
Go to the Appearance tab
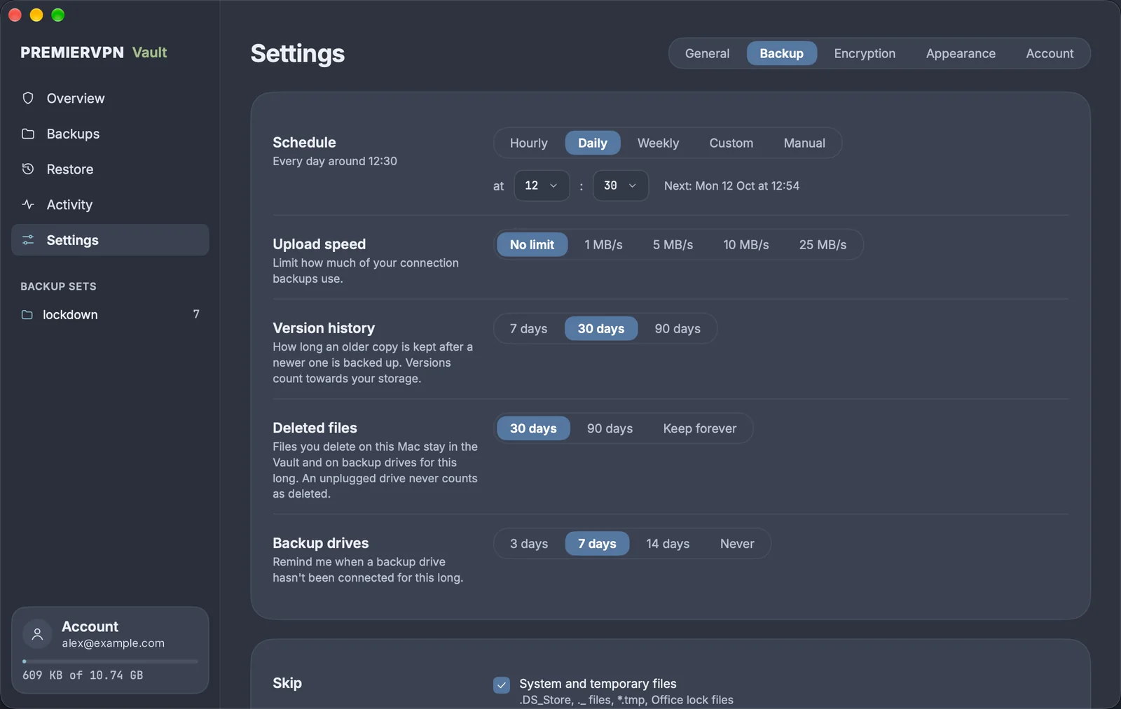961,53
